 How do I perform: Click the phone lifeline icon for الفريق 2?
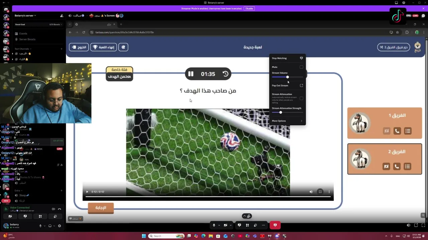397,166
